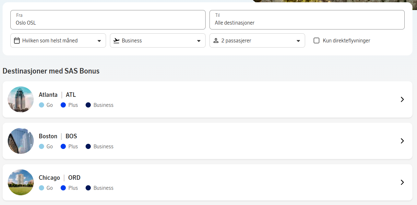417x205 pixels.
Task: Click the person icon beside 2 passasjerer
Action: (x=216, y=41)
